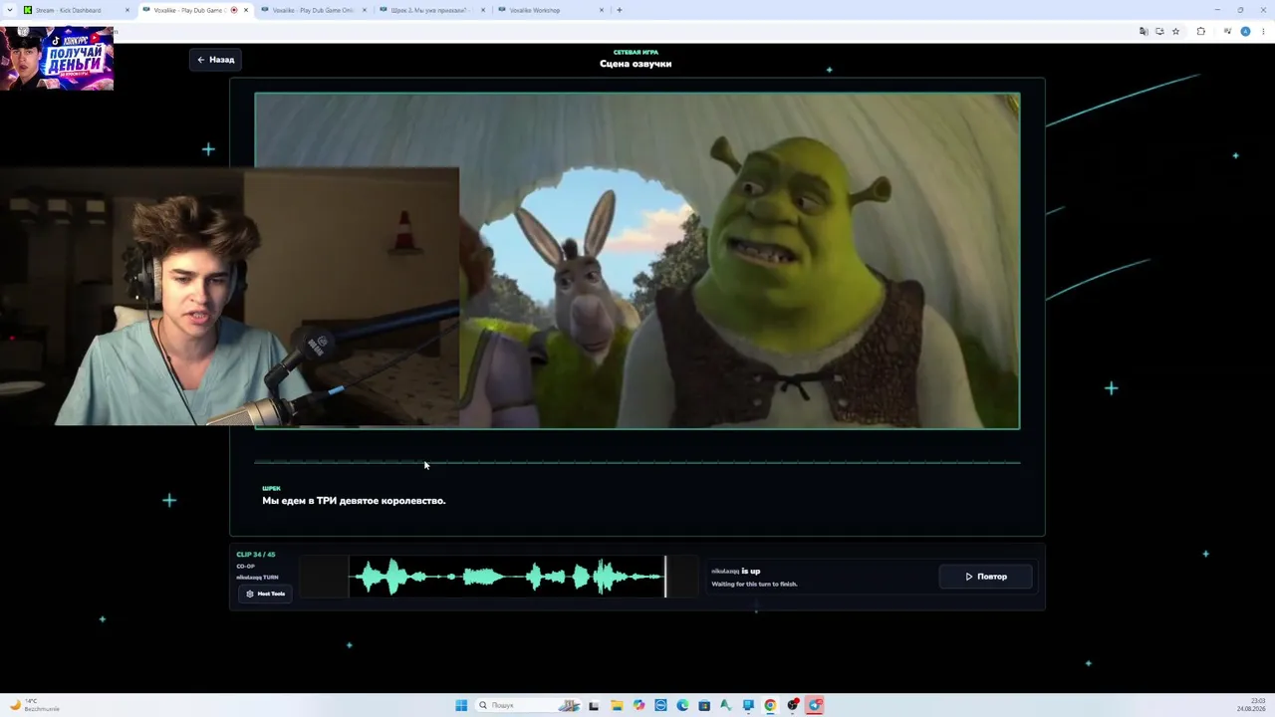The height and width of the screenshot is (717, 1275).
Task: Close the Voxalike Workshop tab
Action: [x=602, y=10]
